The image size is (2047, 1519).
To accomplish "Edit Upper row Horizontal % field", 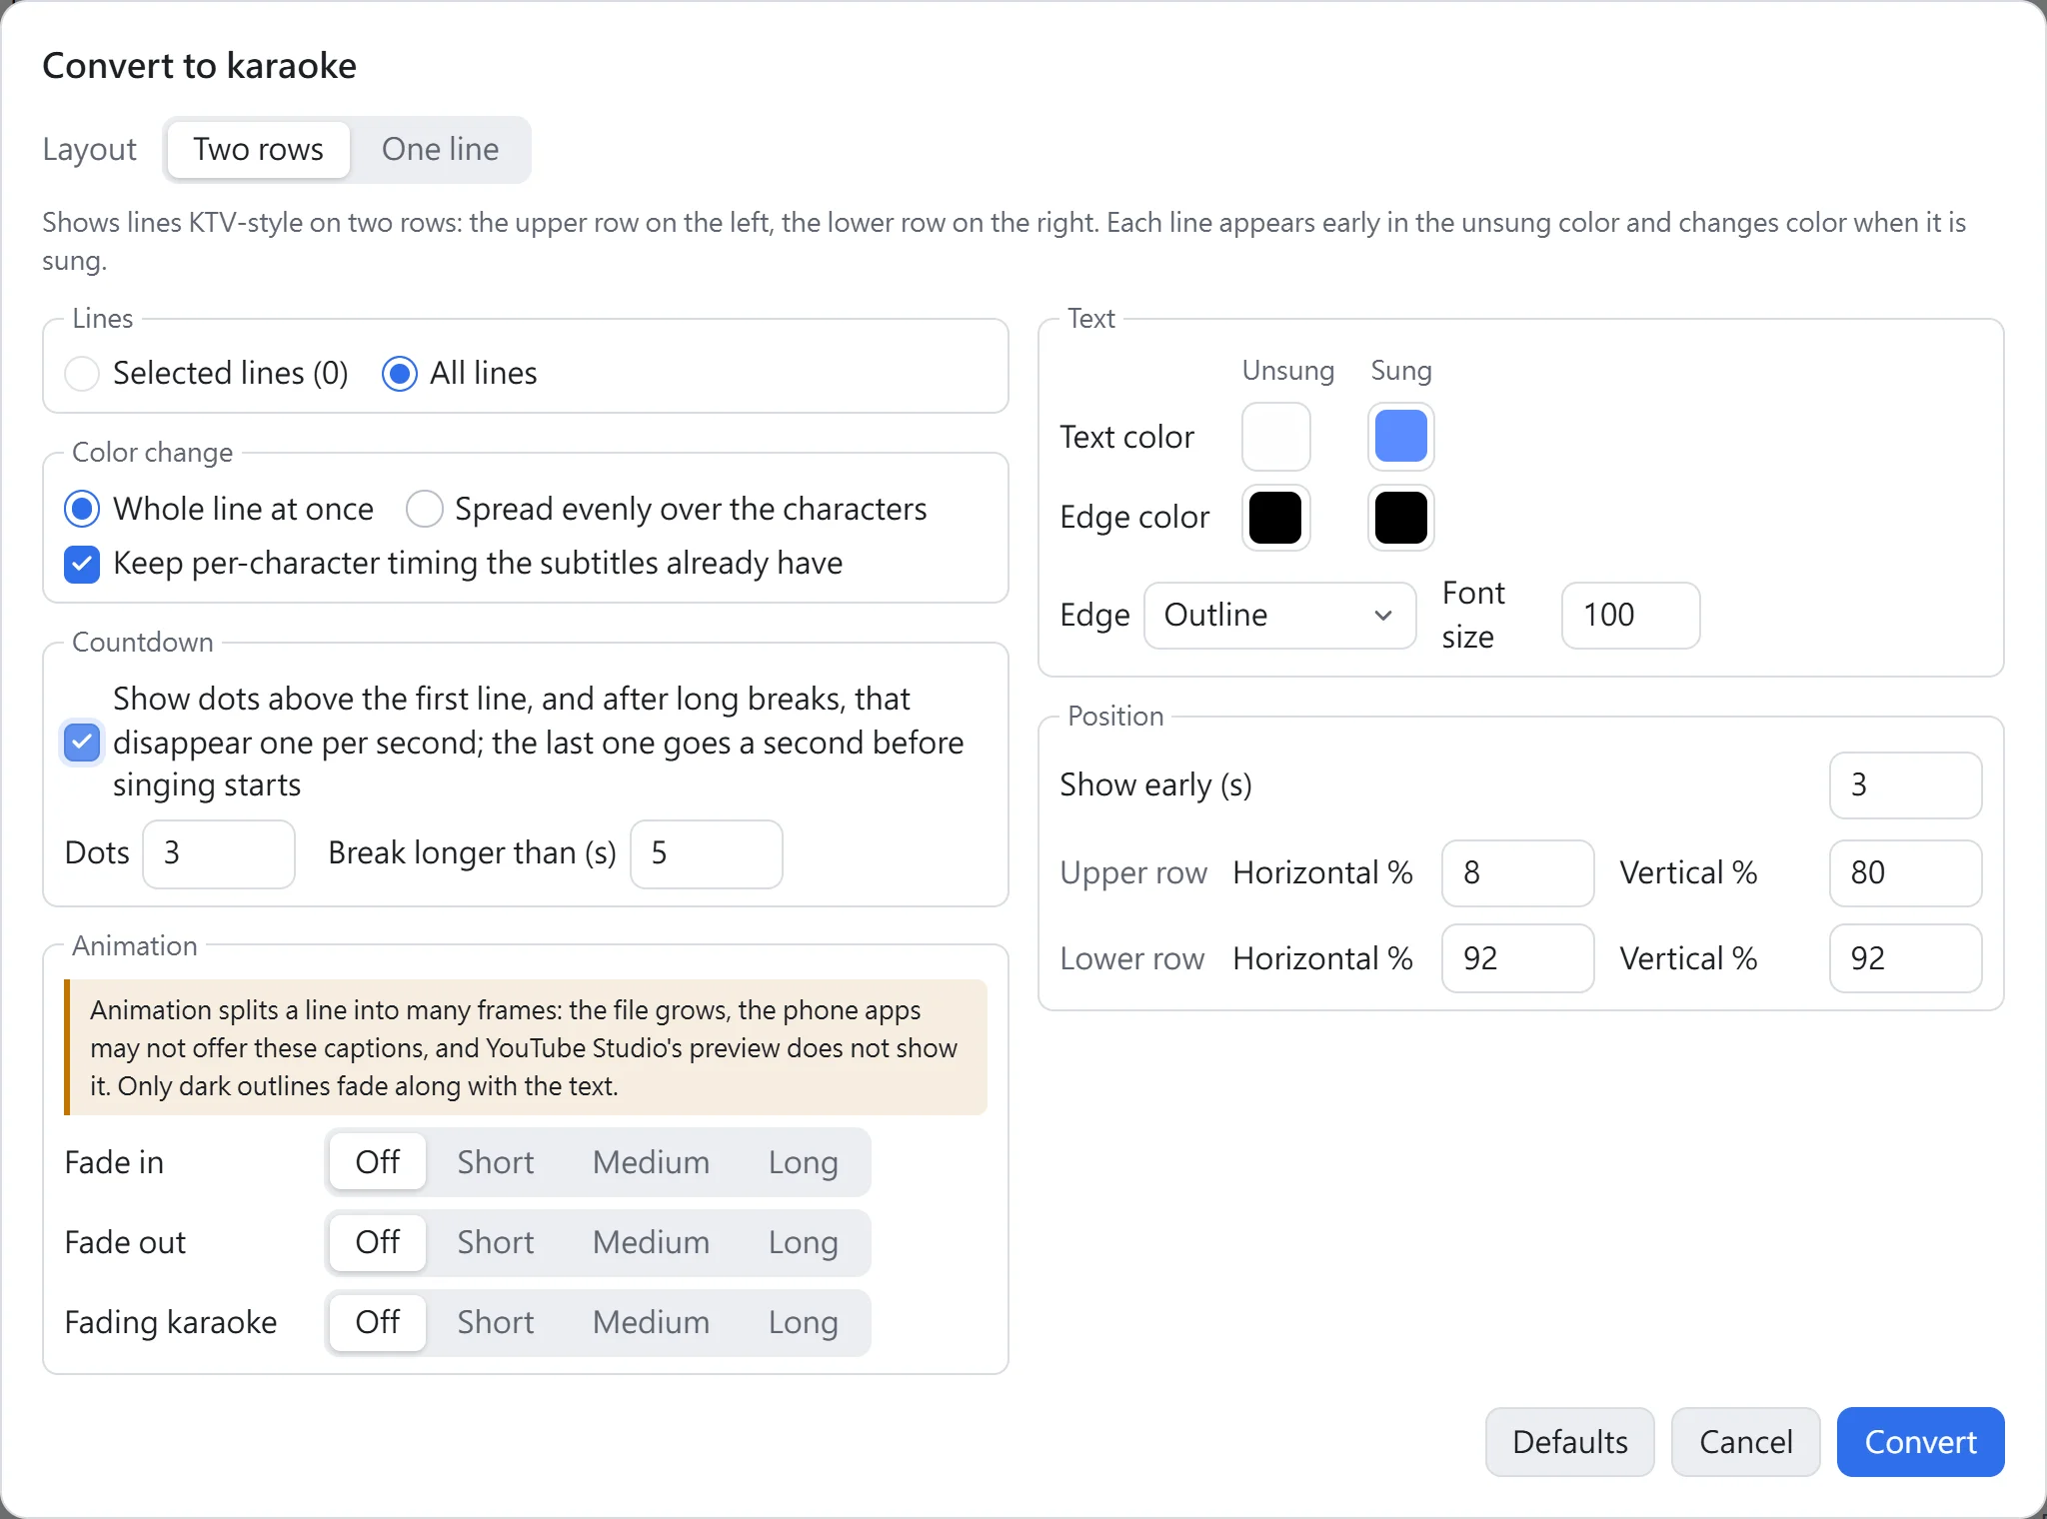I will pos(1517,873).
